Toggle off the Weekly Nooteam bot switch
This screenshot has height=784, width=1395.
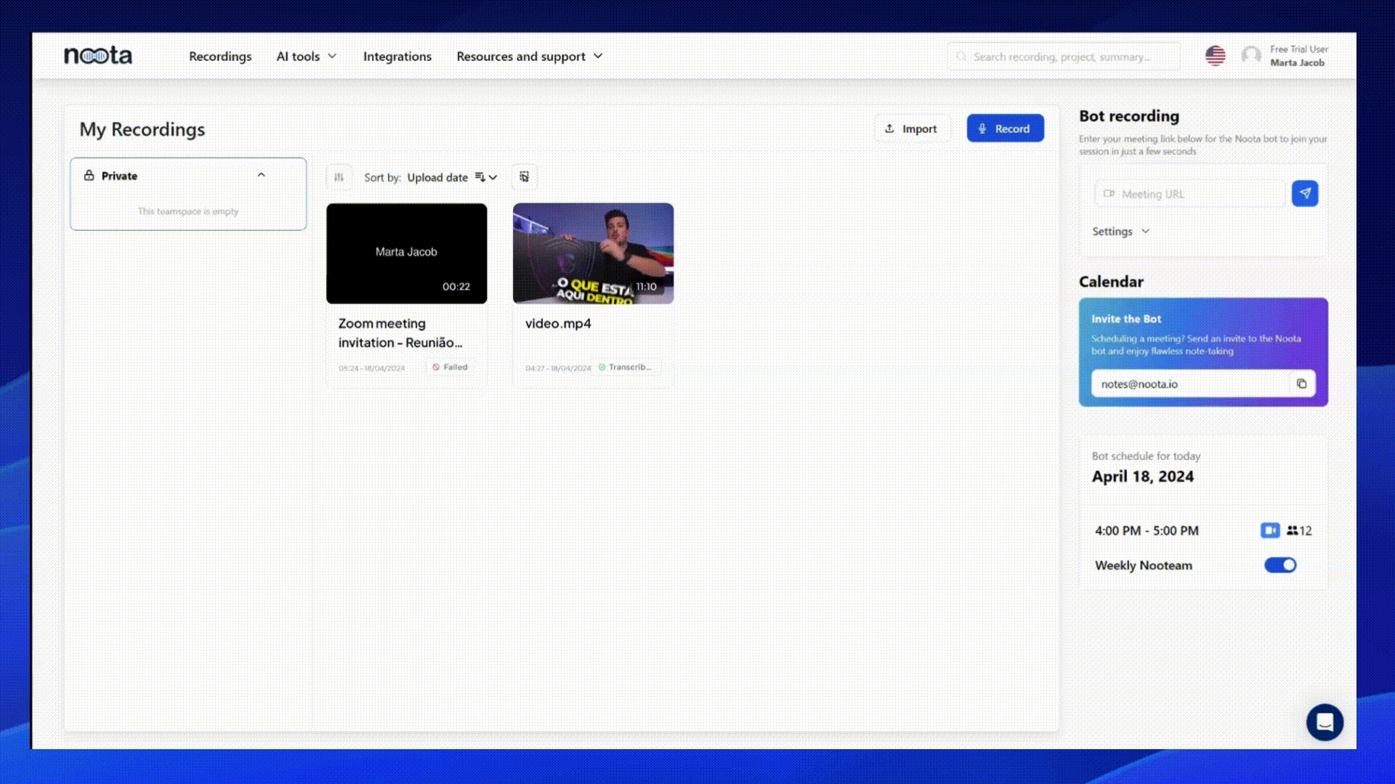(1279, 565)
